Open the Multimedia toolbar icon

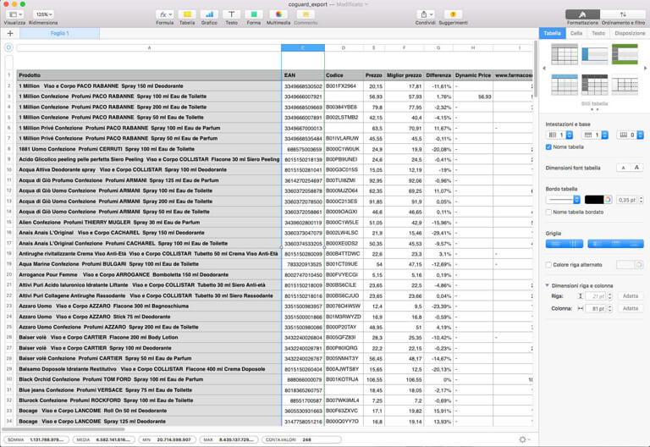click(278, 14)
